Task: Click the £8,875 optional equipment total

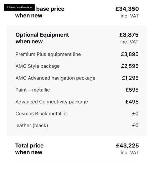Action: [129, 35]
